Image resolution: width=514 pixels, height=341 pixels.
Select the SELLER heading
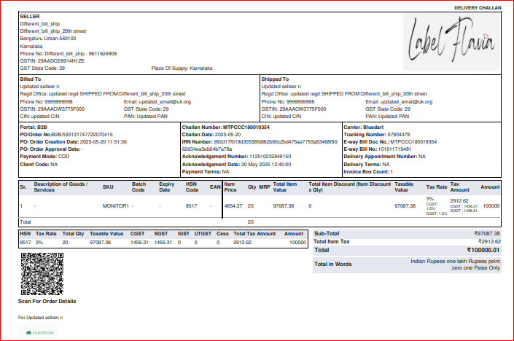pos(30,16)
